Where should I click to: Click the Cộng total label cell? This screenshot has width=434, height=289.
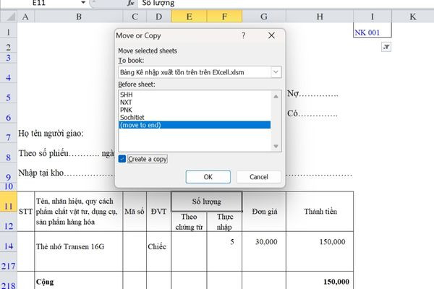click(x=79, y=282)
